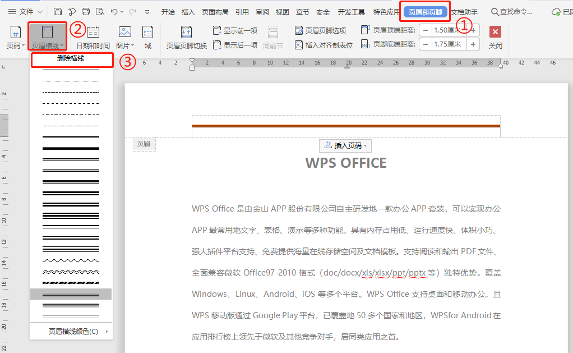Open 页眉页脚选项 header footer options
Viewport: 573px width, 353px height.
coord(320,31)
